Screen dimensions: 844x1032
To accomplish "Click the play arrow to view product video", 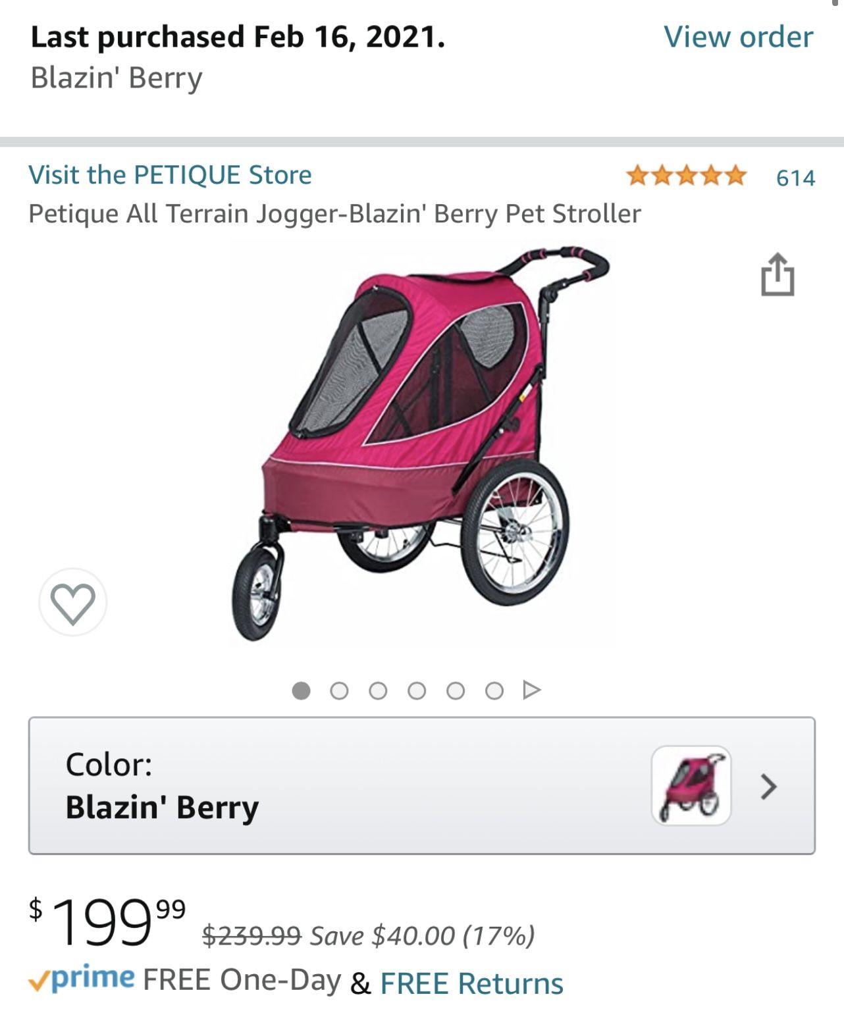I will click(x=531, y=690).
